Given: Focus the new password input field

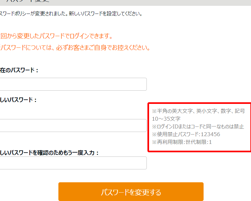Looking at the screenshot, I should [x=73, y=126].
